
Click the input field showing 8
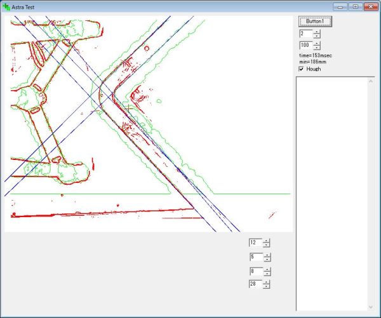coord(257,272)
